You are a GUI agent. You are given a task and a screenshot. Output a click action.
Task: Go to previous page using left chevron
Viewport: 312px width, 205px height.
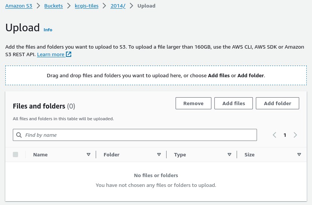pyautogui.click(x=274, y=135)
